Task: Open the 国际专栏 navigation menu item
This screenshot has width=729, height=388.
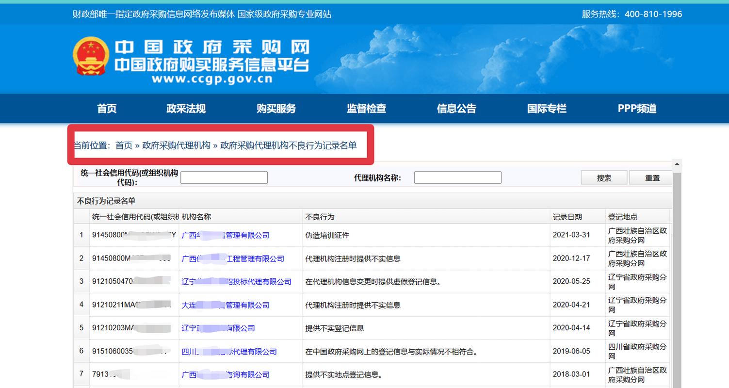Action: [x=546, y=109]
